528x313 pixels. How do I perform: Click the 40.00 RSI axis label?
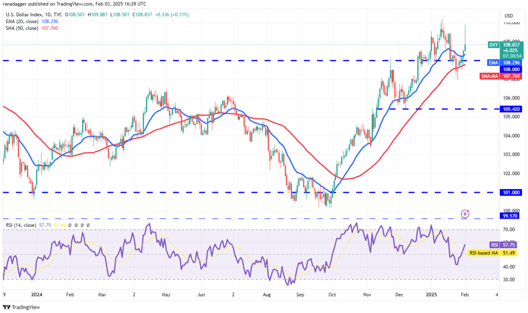coord(509,267)
